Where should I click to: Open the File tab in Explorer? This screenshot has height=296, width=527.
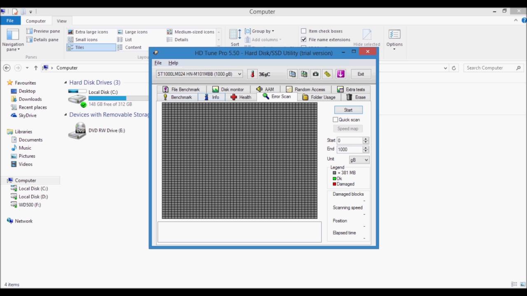click(x=10, y=21)
